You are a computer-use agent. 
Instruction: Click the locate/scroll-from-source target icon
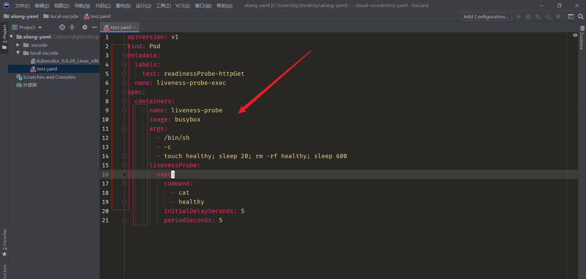(x=62, y=27)
